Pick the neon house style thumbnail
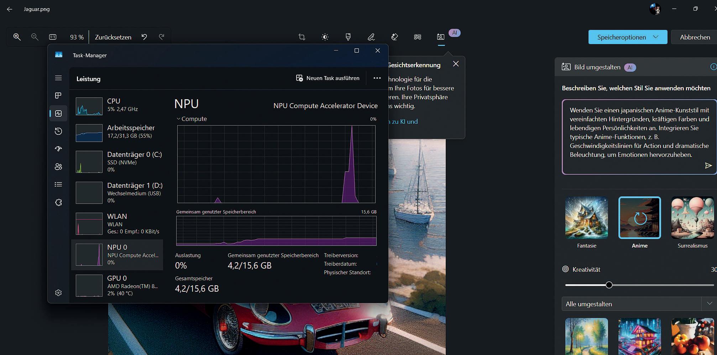The height and width of the screenshot is (355, 717). pos(640,337)
